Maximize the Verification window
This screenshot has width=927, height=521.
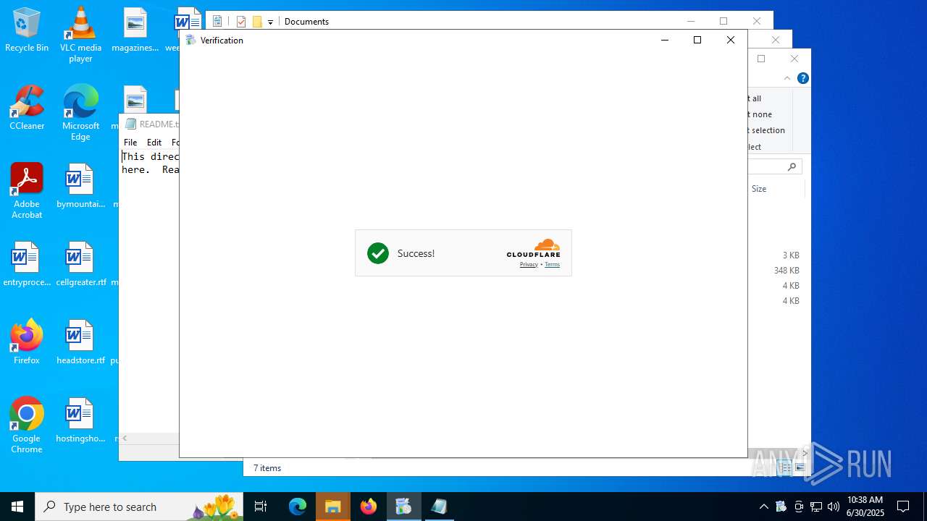click(x=697, y=41)
